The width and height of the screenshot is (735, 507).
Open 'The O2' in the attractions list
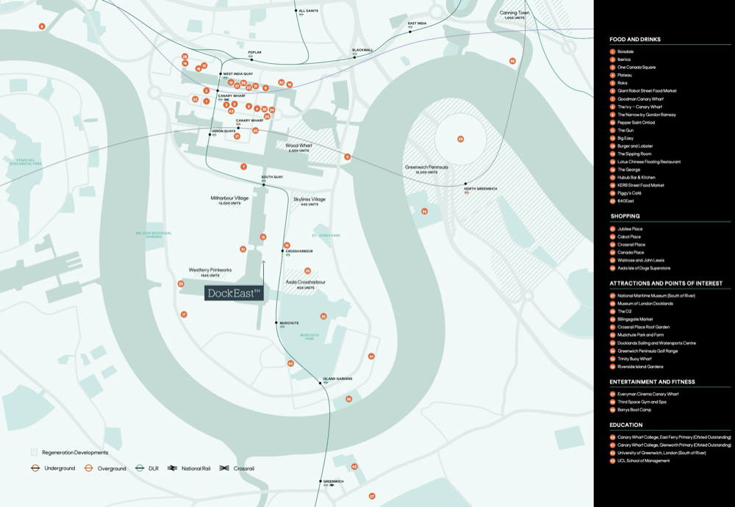click(x=625, y=312)
